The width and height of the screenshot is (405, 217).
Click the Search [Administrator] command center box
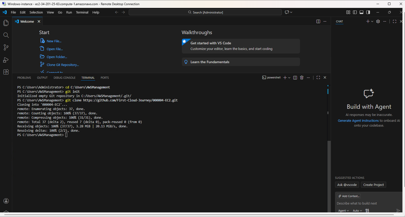[205, 12]
